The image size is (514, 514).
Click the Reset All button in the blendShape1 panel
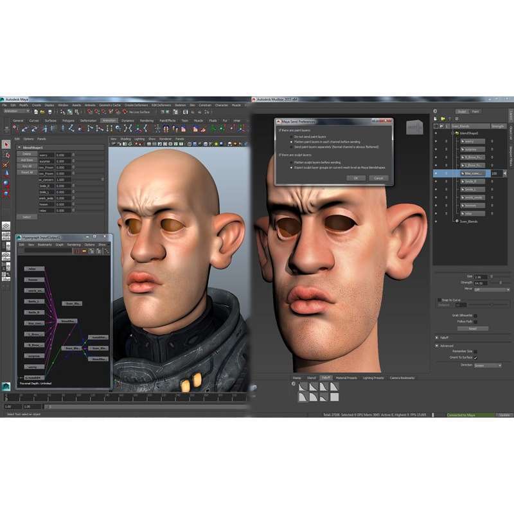[26, 172]
